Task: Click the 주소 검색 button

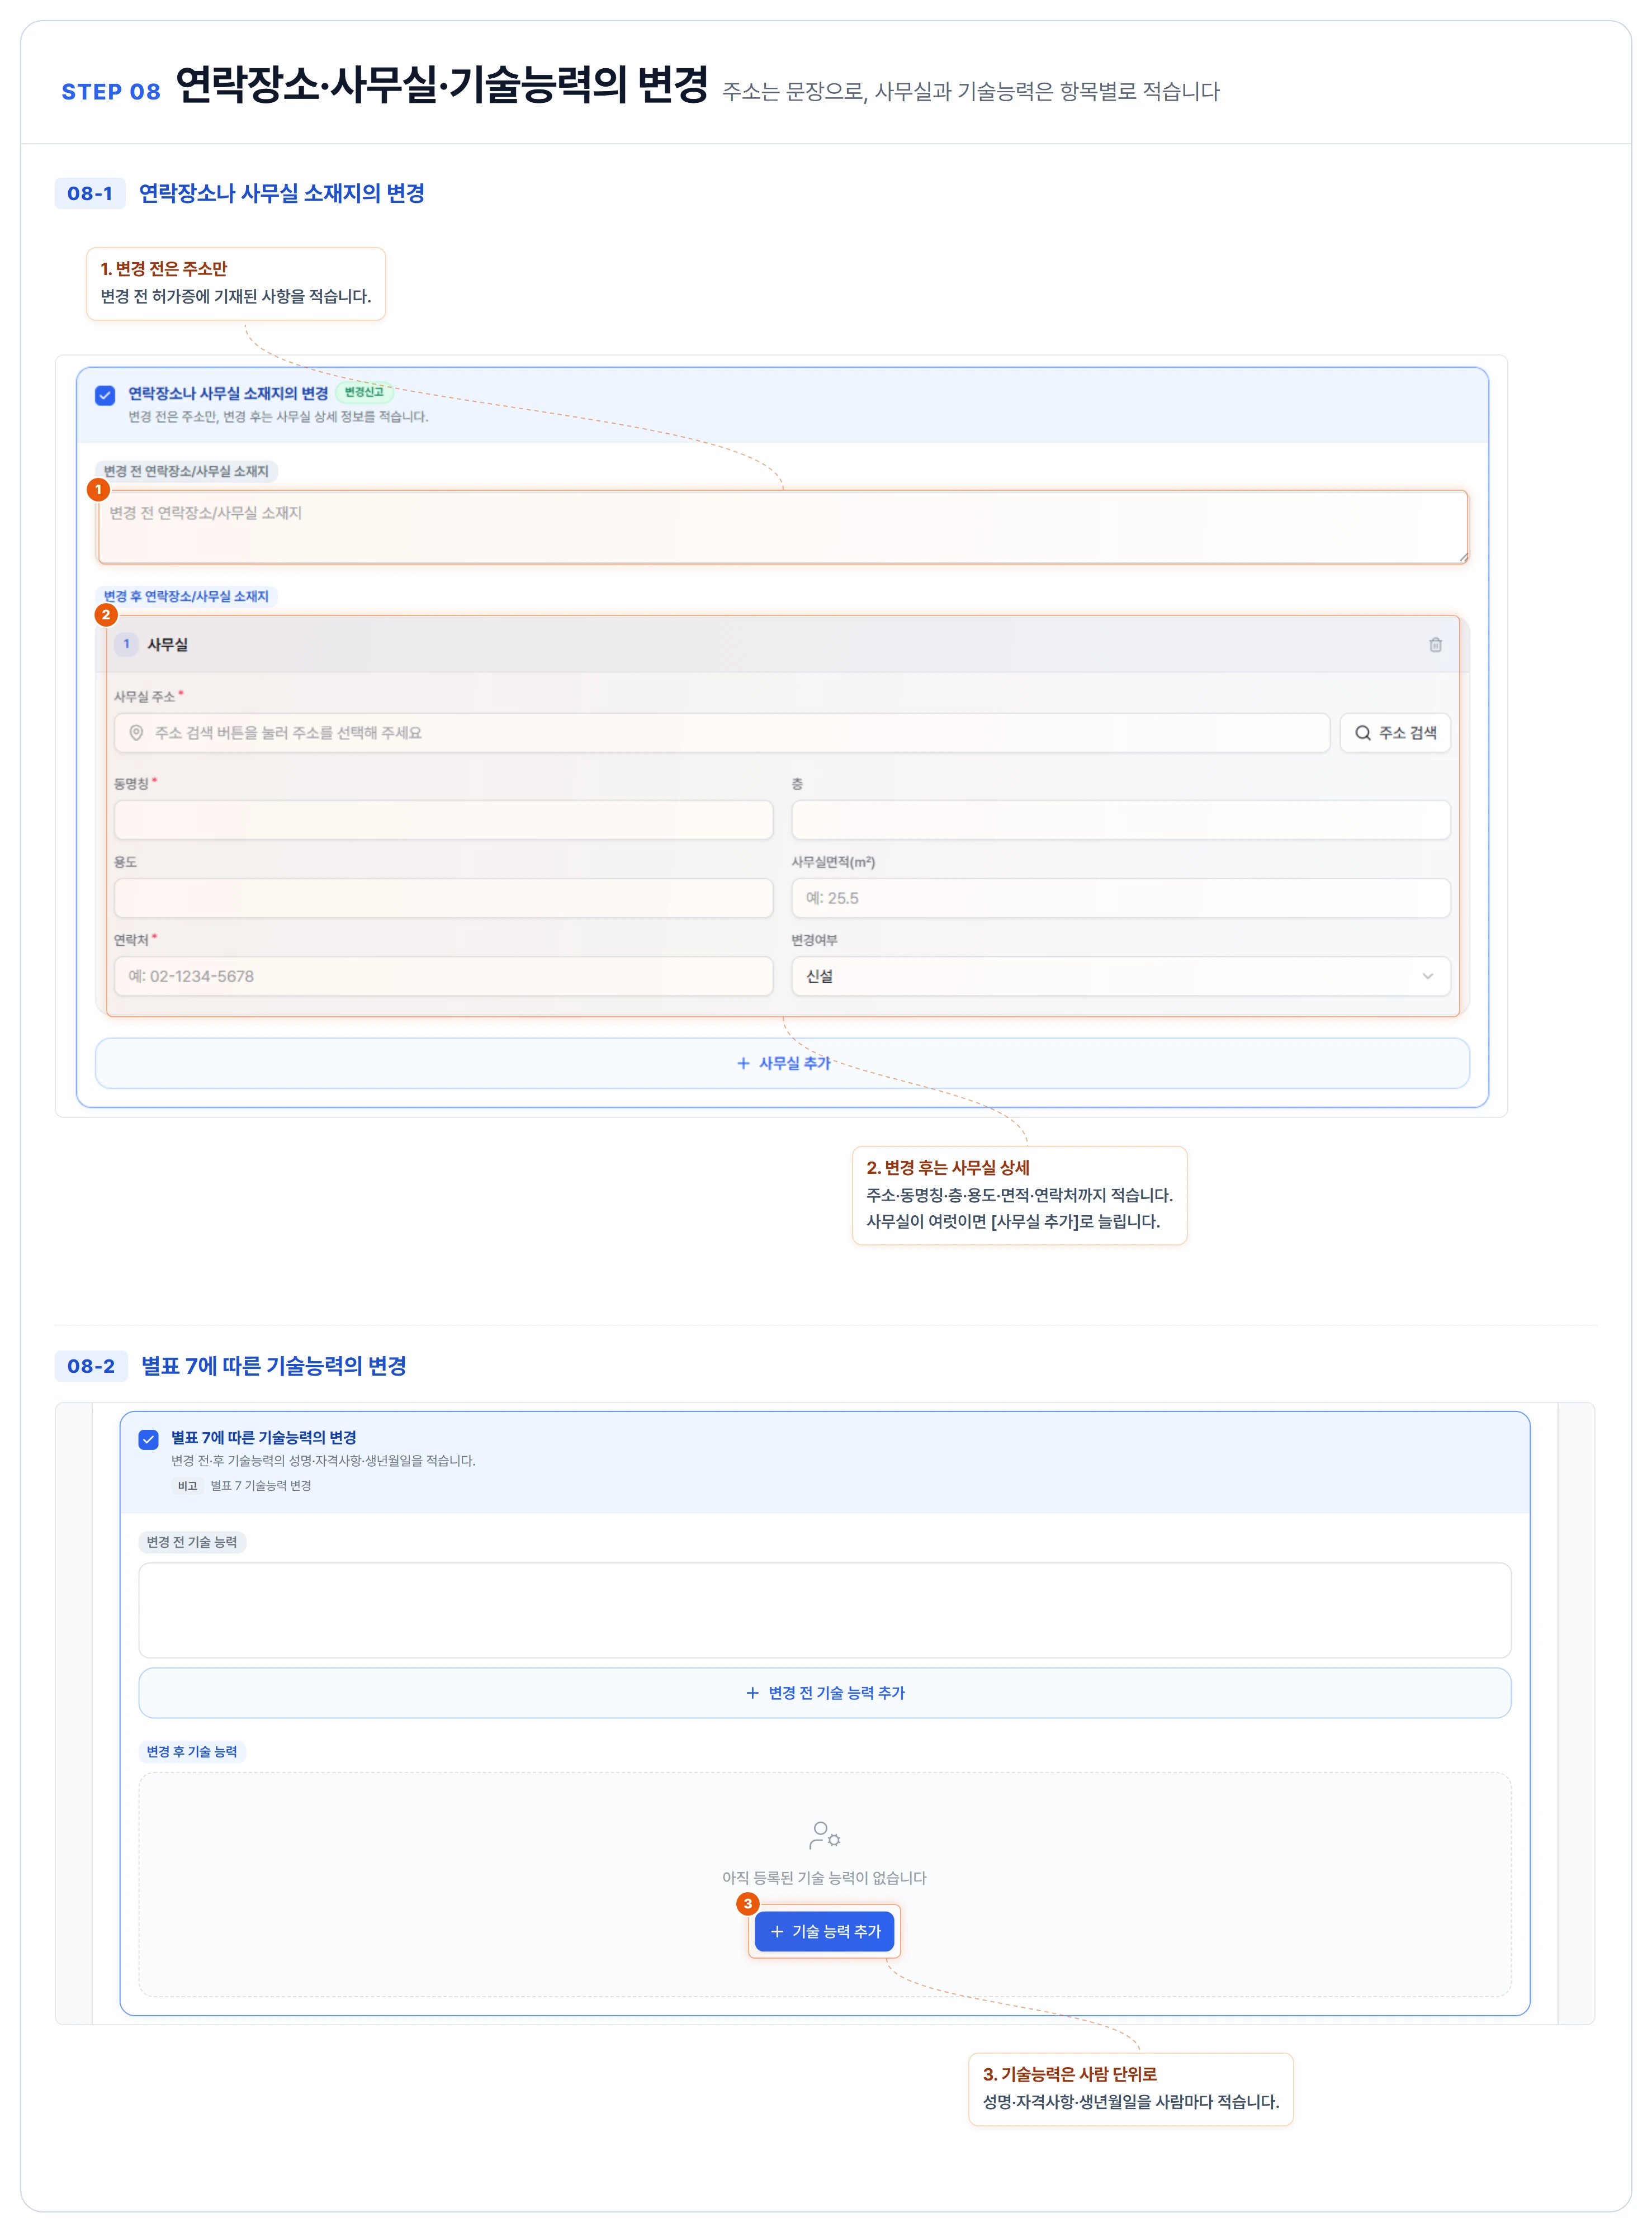Action: (x=1395, y=733)
